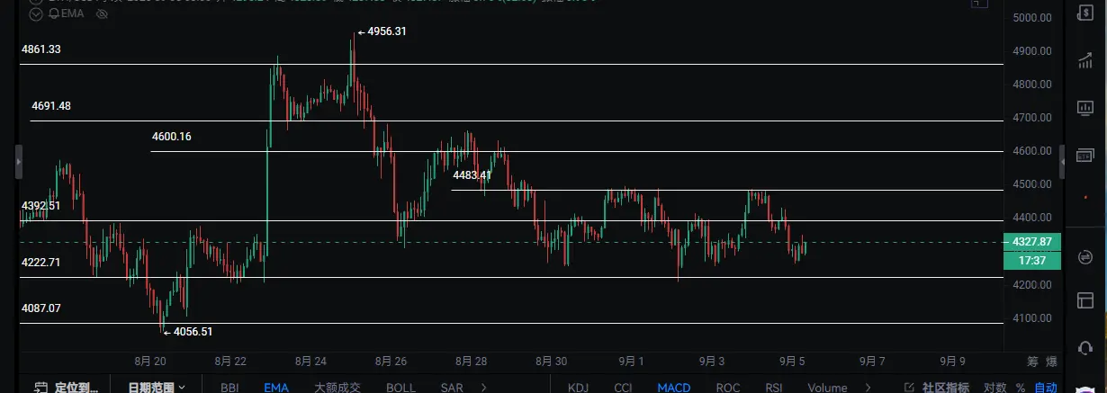Select the 4691.48 horizontal line label
Image resolution: width=1107 pixels, height=393 pixels.
[x=51, y=106]
